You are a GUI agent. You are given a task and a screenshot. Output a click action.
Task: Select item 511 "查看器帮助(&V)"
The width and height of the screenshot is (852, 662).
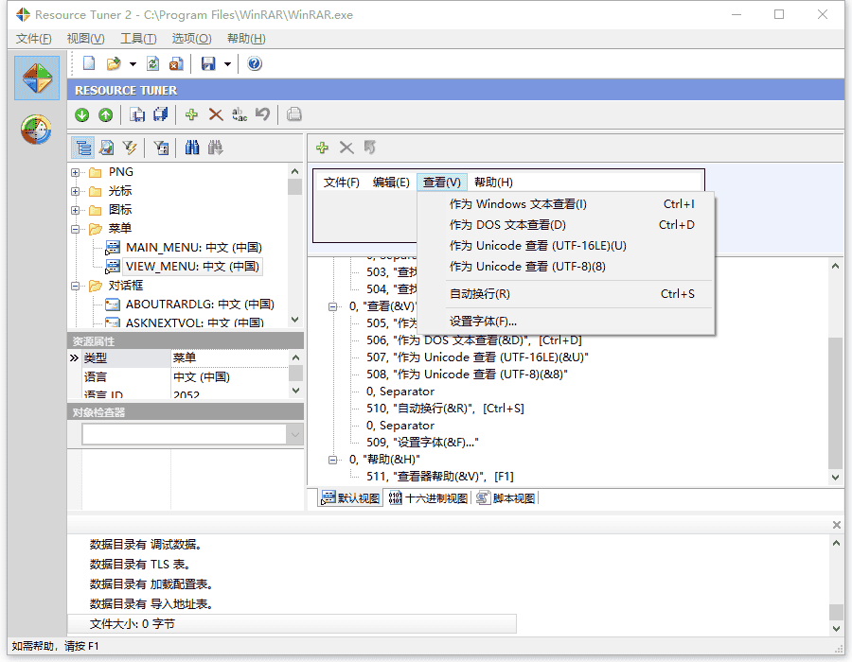coord(440,477)
